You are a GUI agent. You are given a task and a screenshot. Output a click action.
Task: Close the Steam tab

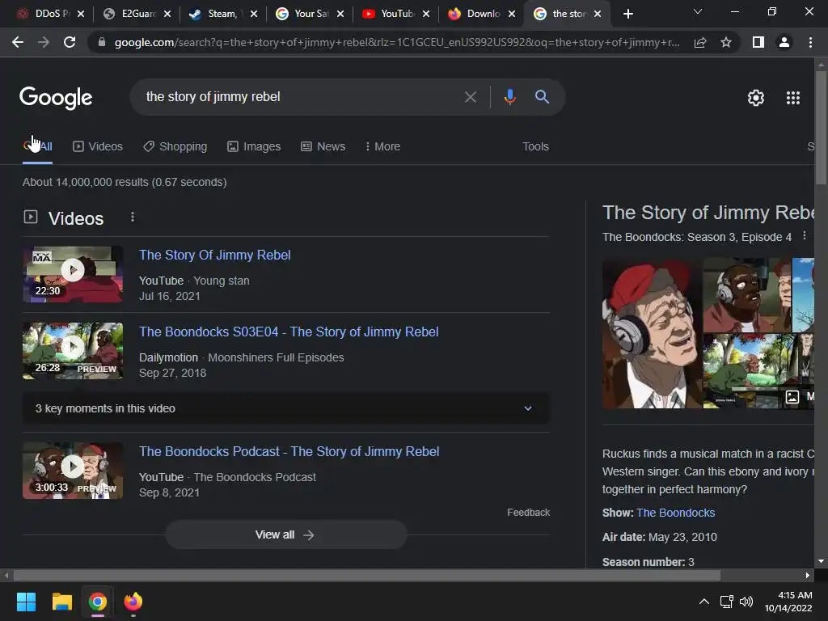click(x=254, y=14)
